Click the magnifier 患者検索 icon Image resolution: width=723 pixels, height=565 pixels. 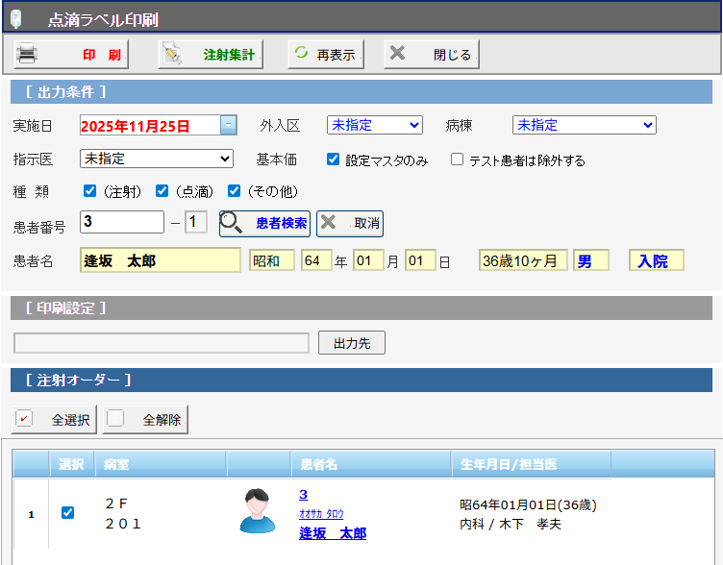(x=232, y=223)
